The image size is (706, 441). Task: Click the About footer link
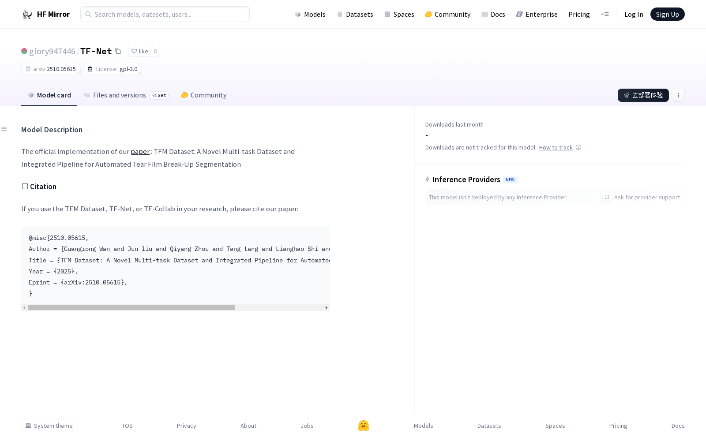(x=248, y=426)
